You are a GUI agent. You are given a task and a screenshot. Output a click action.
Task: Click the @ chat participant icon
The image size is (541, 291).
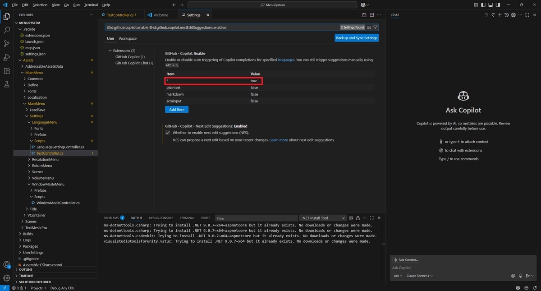[513, 276]
